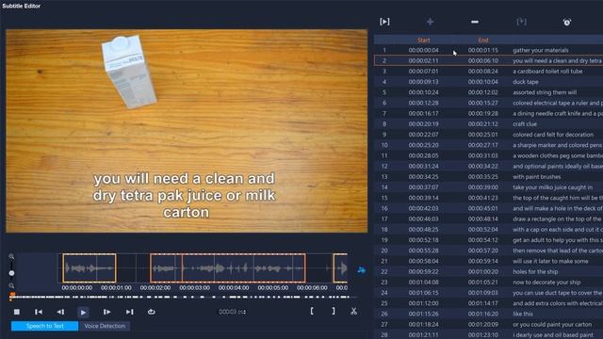
Task: Click the waveform zoom slider handle
Action: (x=11, y=273)
